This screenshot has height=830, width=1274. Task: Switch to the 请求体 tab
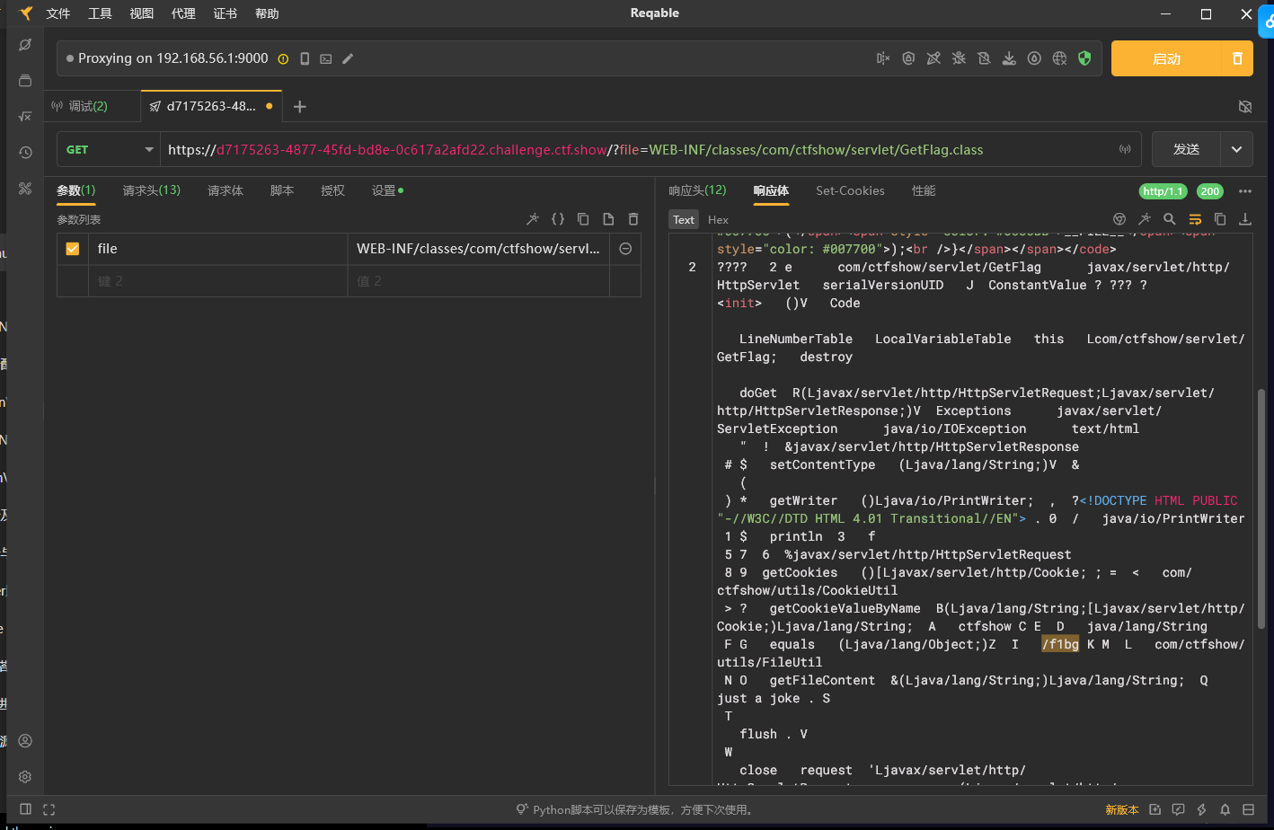(226, 190)
